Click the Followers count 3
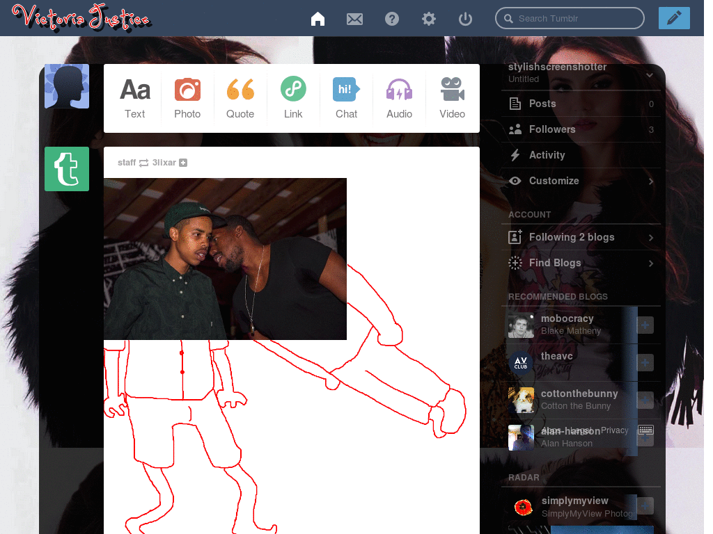713x534 pixels. (x=651, y=130)
